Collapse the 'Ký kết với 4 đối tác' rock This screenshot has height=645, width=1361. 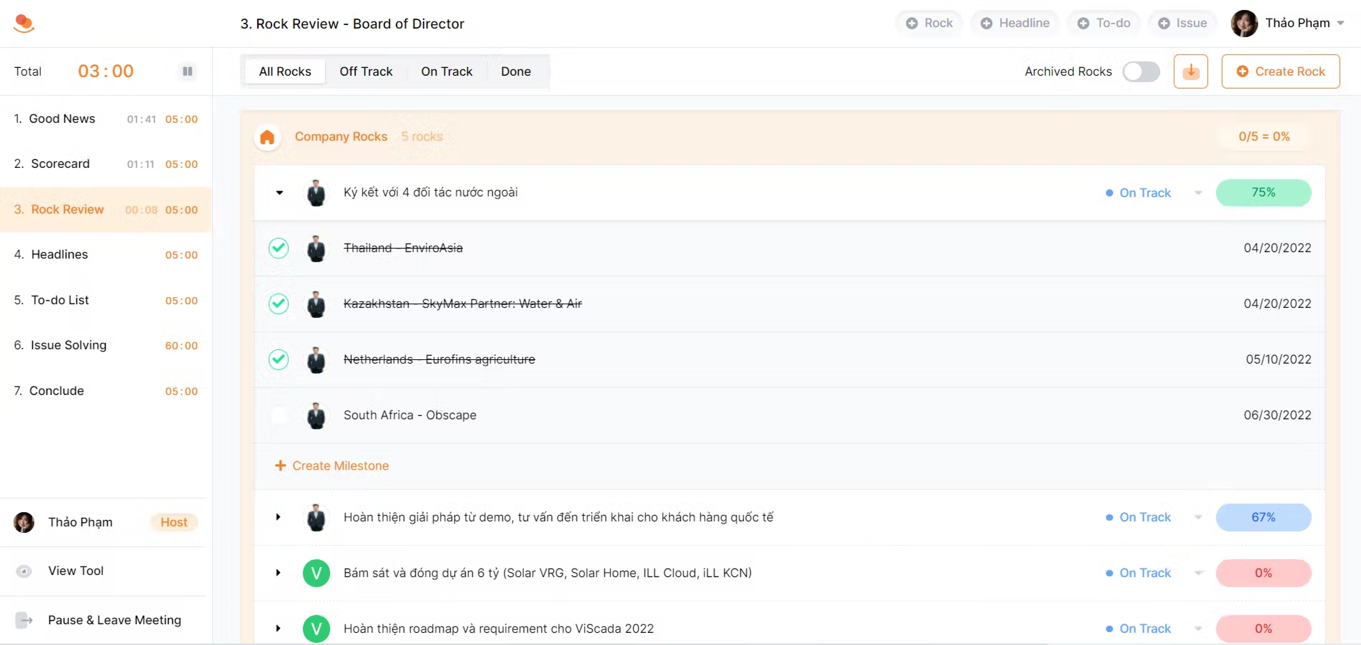tap(279, 193)
